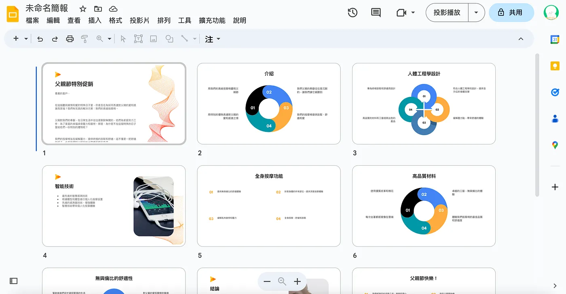
Task: Open the 插入 menu
Action: pyautogui.click(x=95, y=21)
